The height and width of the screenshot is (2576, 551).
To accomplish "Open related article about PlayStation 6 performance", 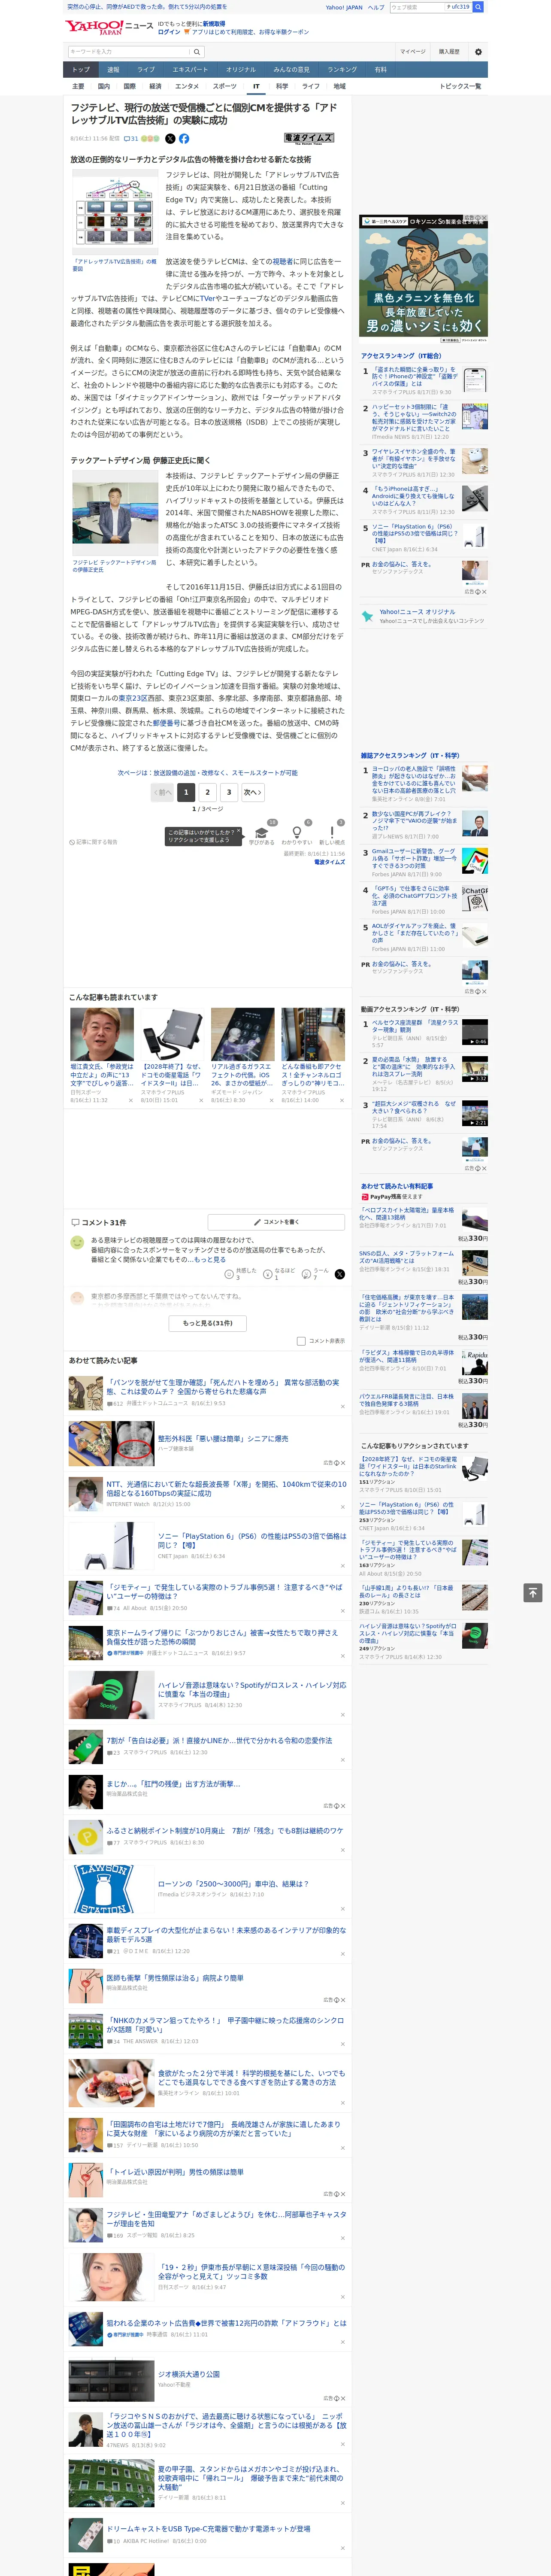I will [x=252, y=1540].
